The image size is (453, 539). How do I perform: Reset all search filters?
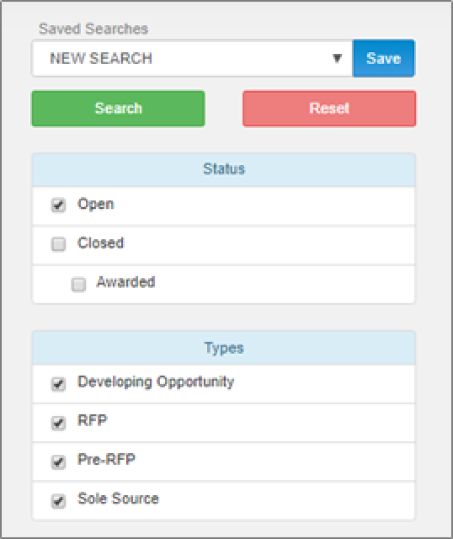point(330,108)
